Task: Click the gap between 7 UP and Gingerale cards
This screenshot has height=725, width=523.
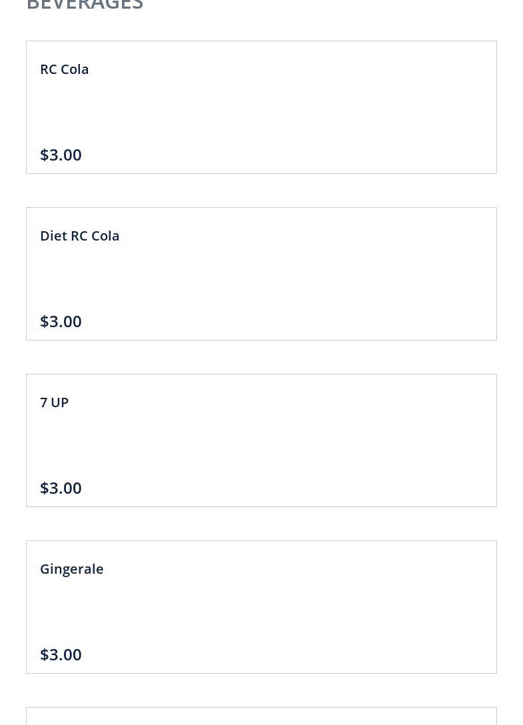Action: (261, 524)
